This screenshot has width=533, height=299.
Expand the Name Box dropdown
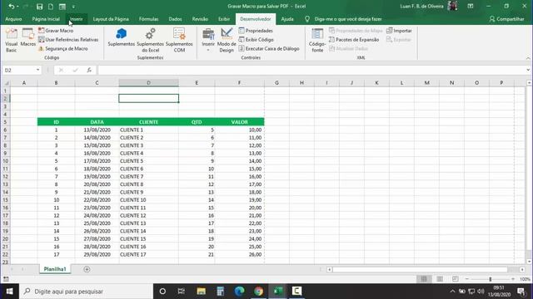coord(37,70)
